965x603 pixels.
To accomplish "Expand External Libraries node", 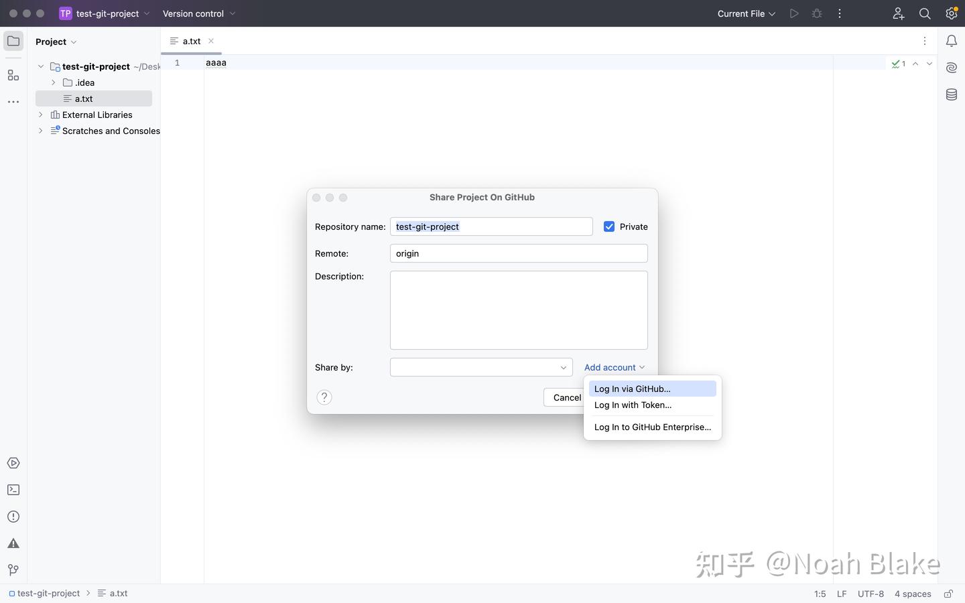I will 41,115.
